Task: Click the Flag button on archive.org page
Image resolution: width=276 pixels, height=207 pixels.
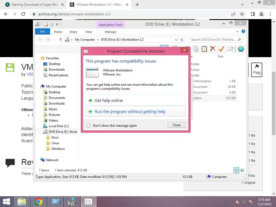Action: tap(257, 70)
